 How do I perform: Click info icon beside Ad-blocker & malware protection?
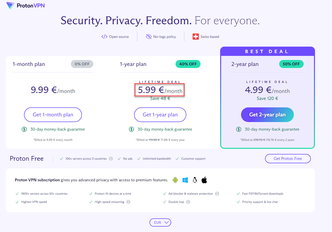[217, 194]
